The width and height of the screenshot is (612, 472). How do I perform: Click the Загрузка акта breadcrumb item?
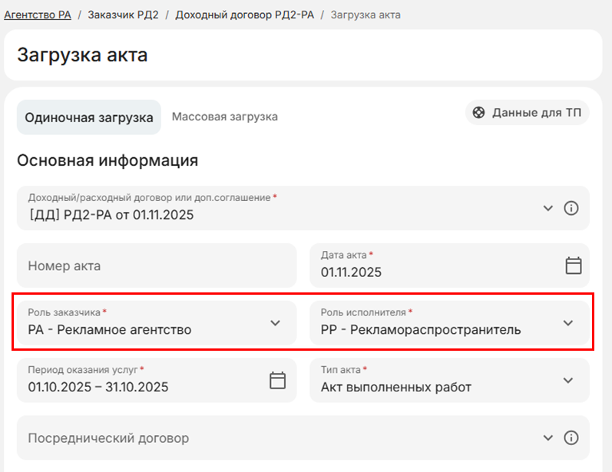[x=365, y=15]
